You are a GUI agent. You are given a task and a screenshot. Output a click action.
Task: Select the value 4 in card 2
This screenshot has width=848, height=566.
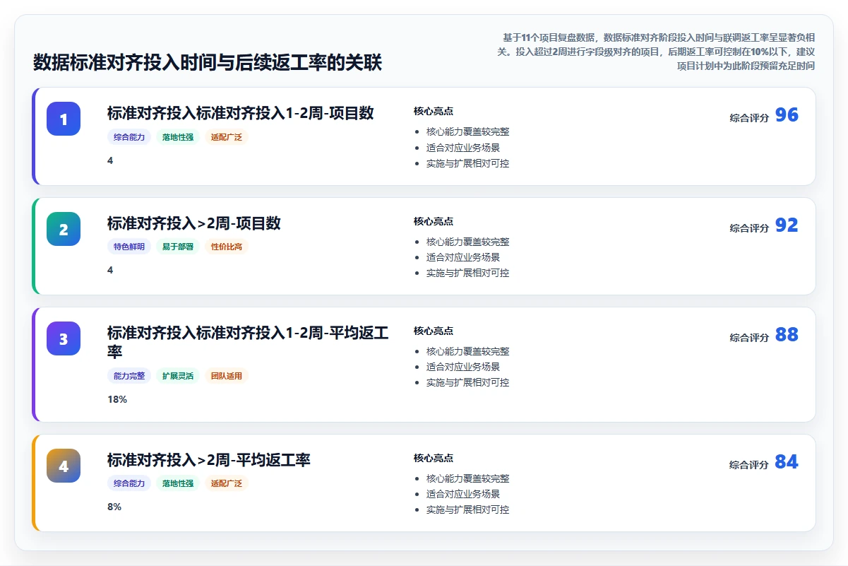point(110,270)
